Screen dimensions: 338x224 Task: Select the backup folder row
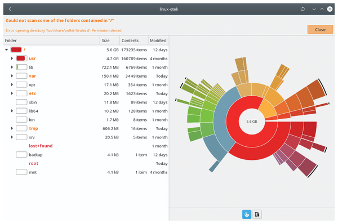point(86,155)
